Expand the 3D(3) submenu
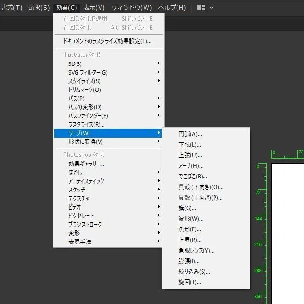The width and height of the screenshot is (304, 304). pos(109,63)
